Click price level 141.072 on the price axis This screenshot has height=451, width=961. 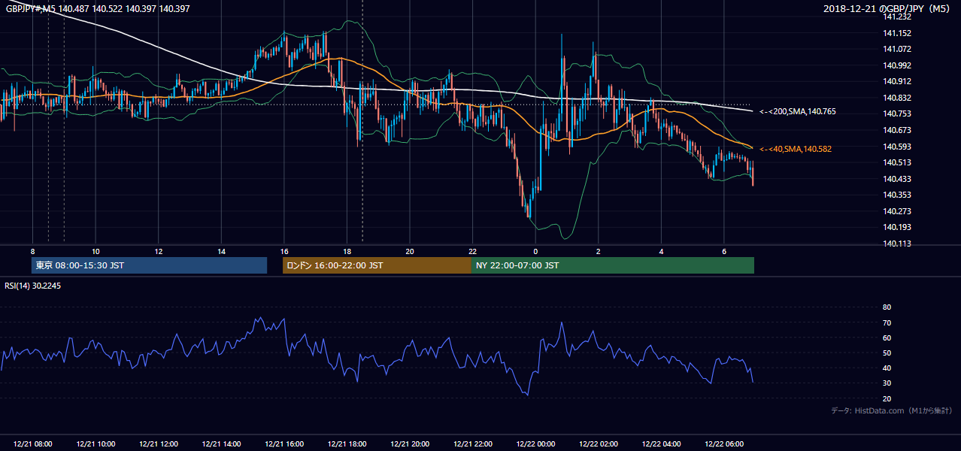coord(897,49)
